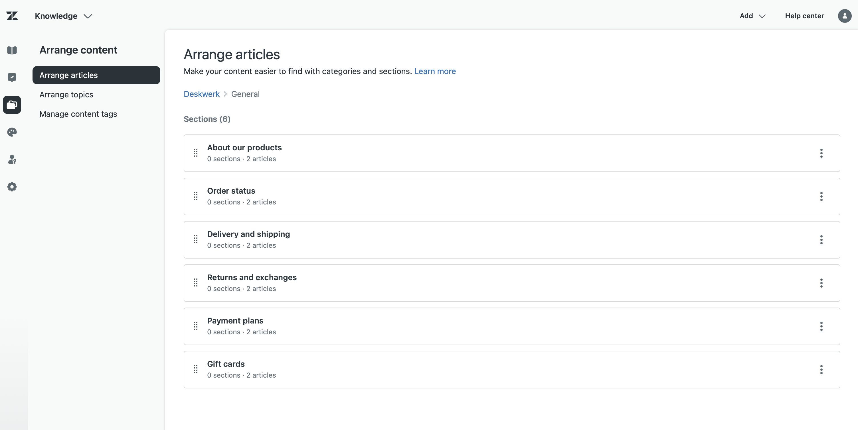858x430 pixels.
Task: Open the customize design palette icon
Action: [x=12, y=132]
